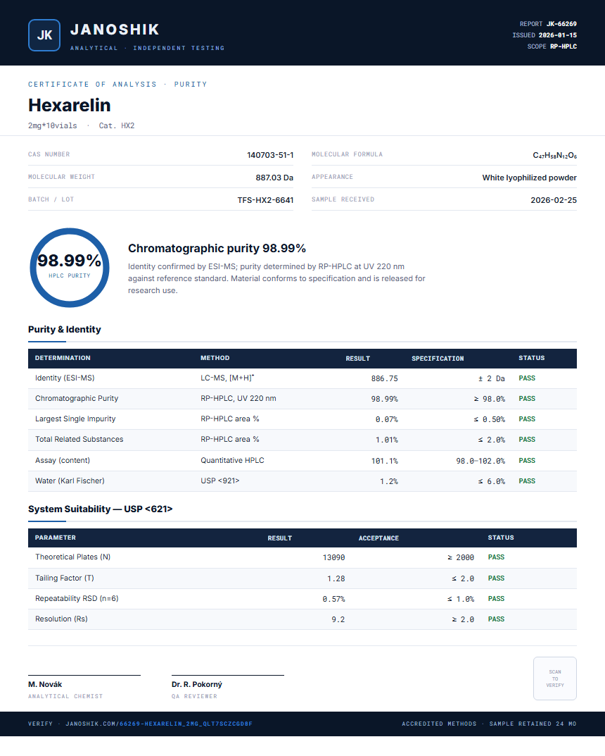Screen dimensions: 605x756
Task: Click the DETERMINATION column header
Action: pos(63,358)
